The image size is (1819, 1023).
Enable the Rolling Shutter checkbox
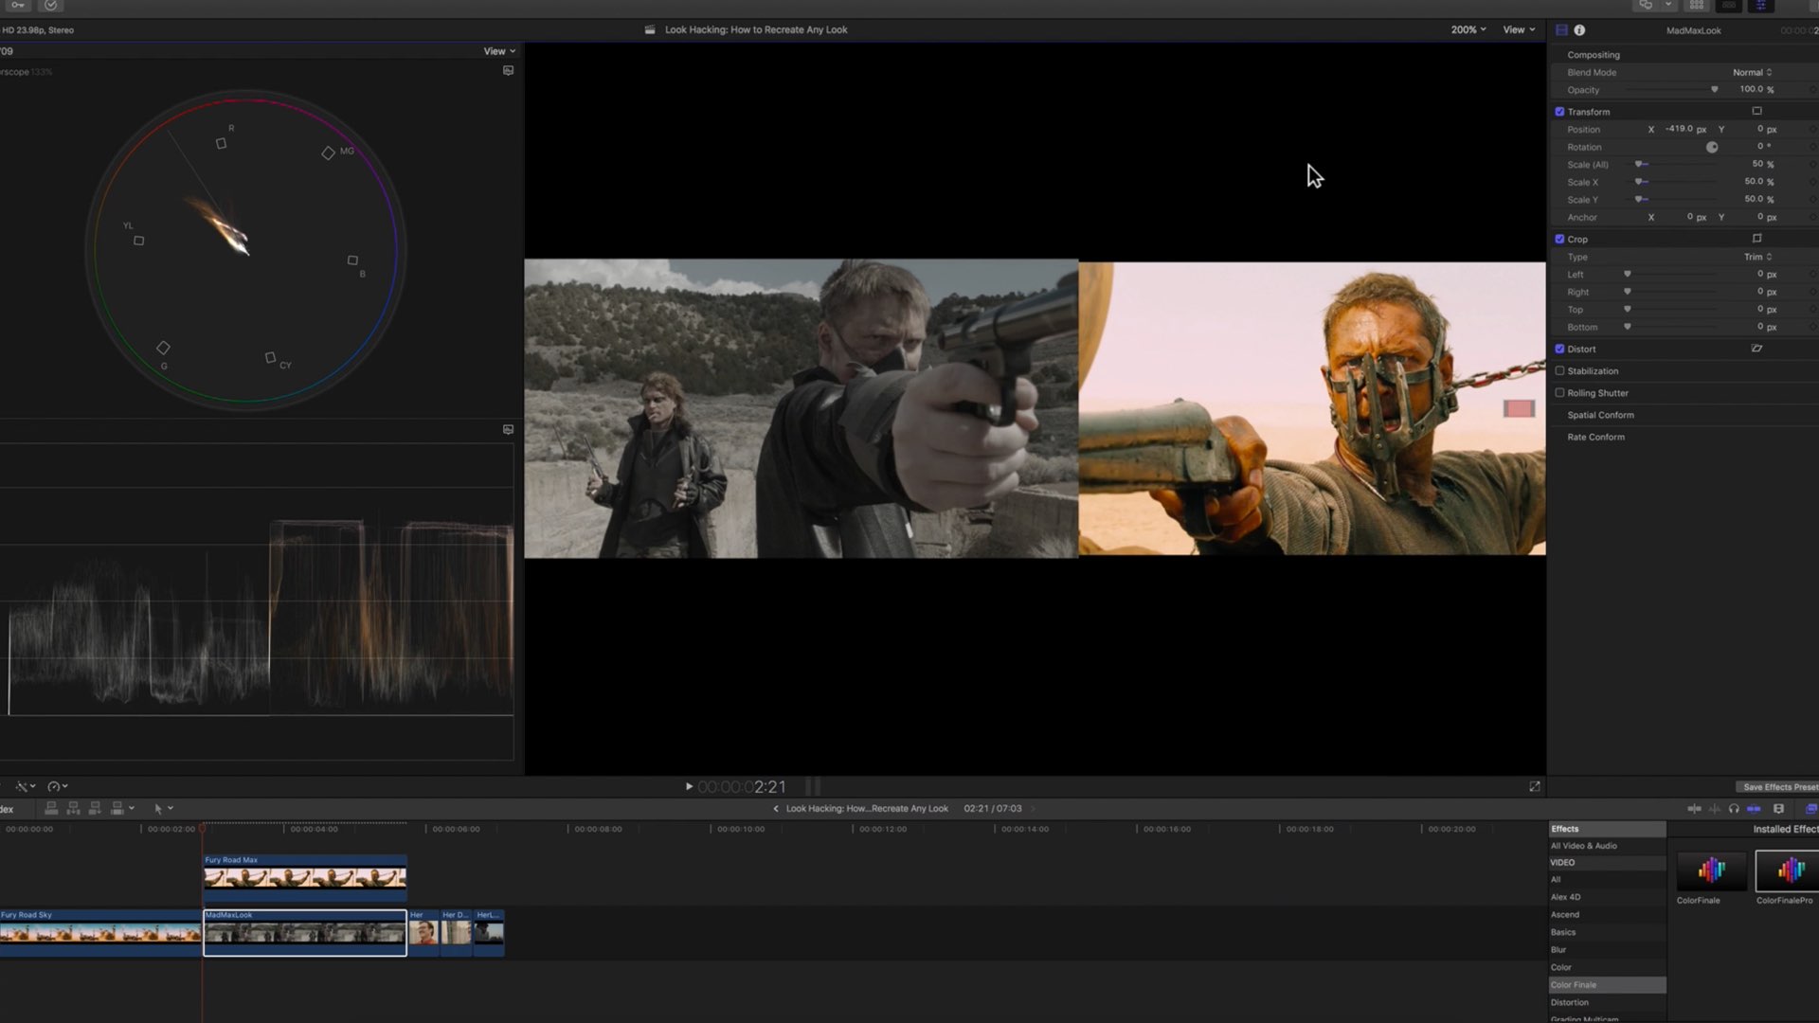1559,393
